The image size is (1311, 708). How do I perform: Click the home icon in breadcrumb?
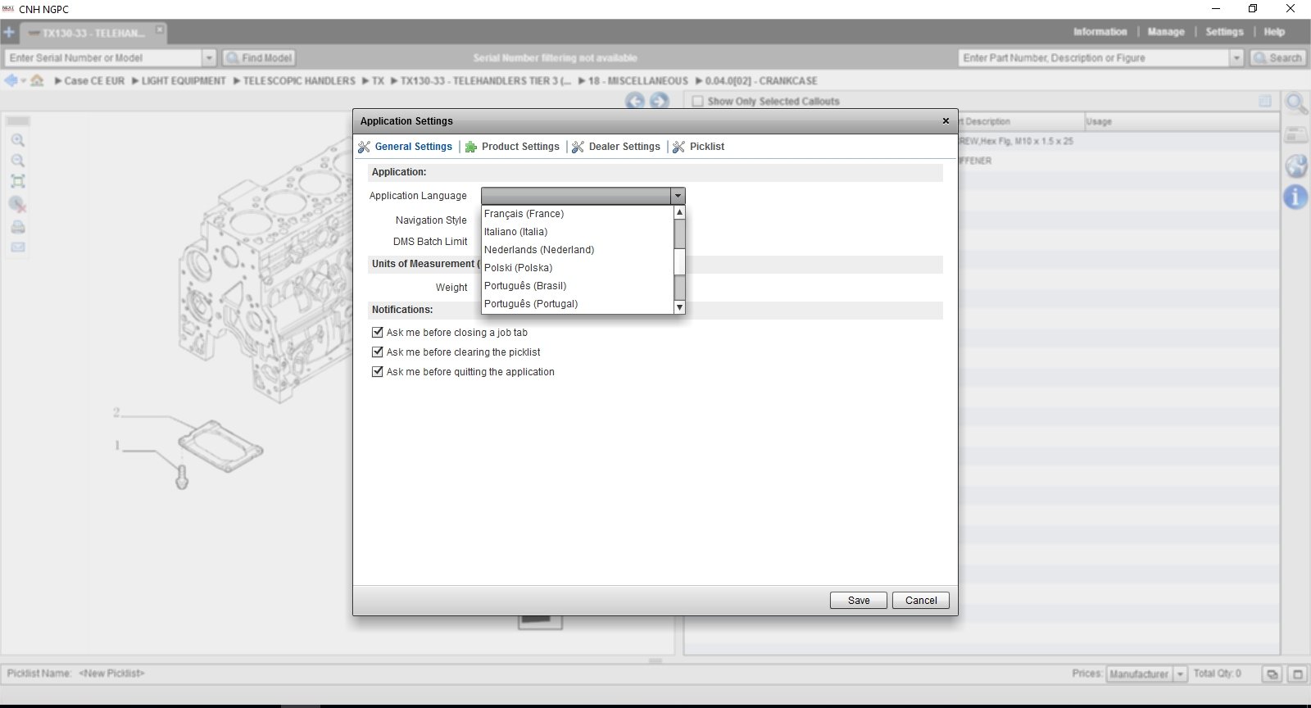click(x=37, y=80)
